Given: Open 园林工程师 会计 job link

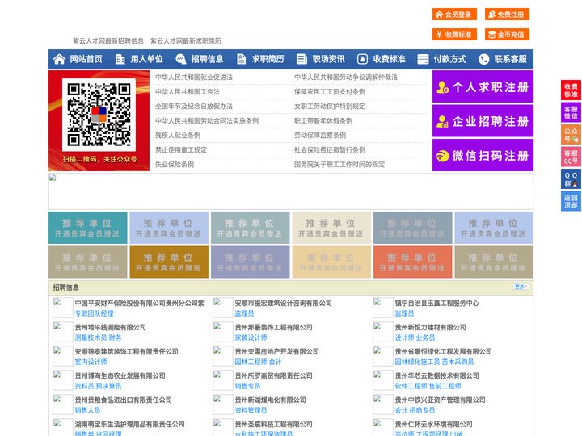Looking at the screenshot, I should coord(258,362).
